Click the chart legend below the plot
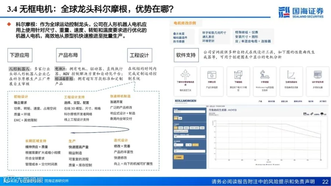This screenshot has height=186, width=331. point(267,164)
